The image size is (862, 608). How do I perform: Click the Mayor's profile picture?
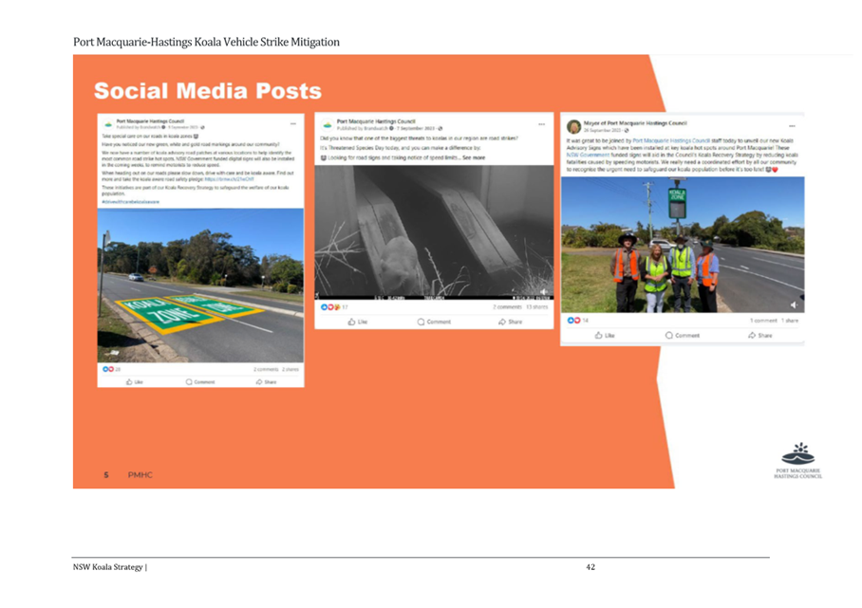point(573,127)
